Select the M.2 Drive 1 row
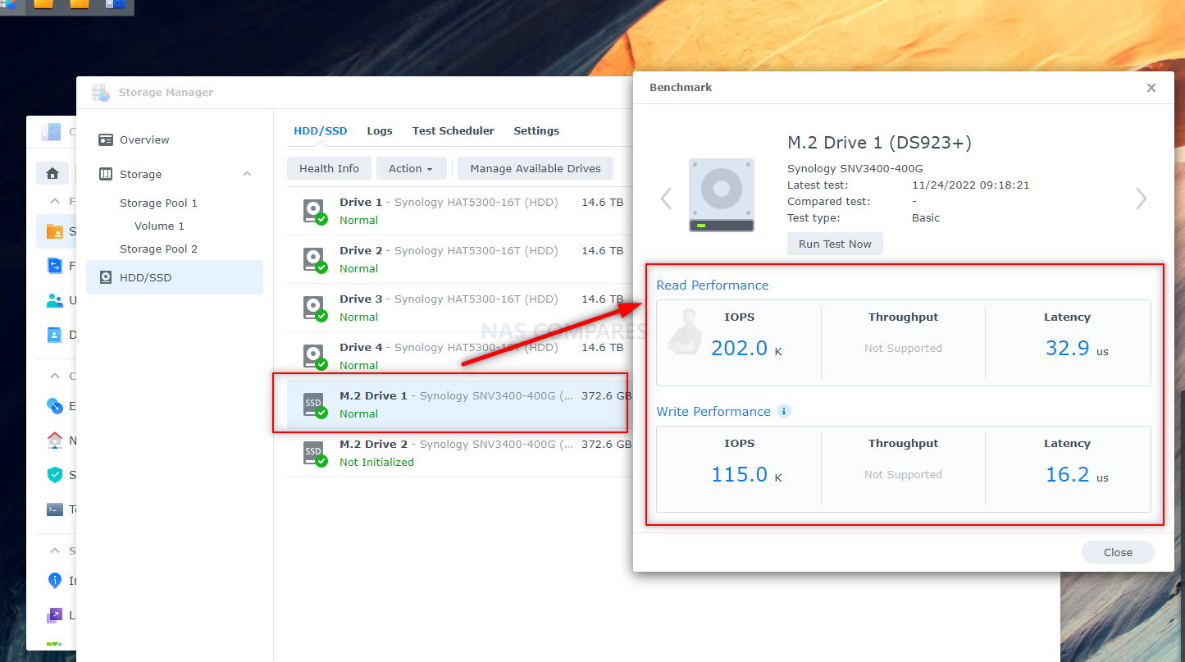1185x662 pixels. (459, 405)
